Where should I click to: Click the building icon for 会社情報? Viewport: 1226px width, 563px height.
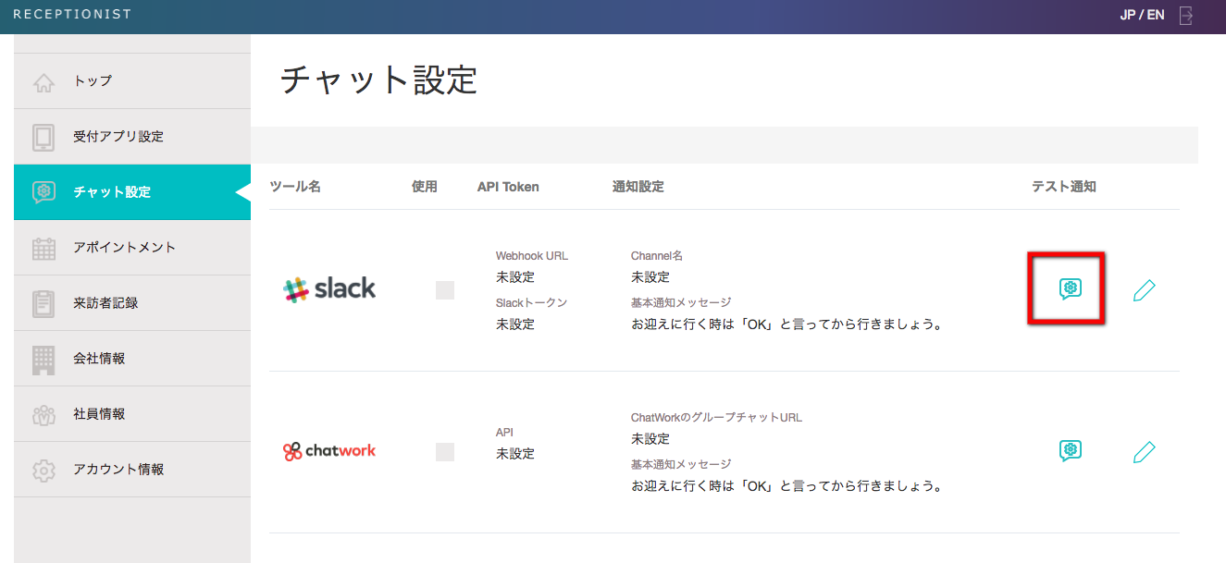point(43,359)
